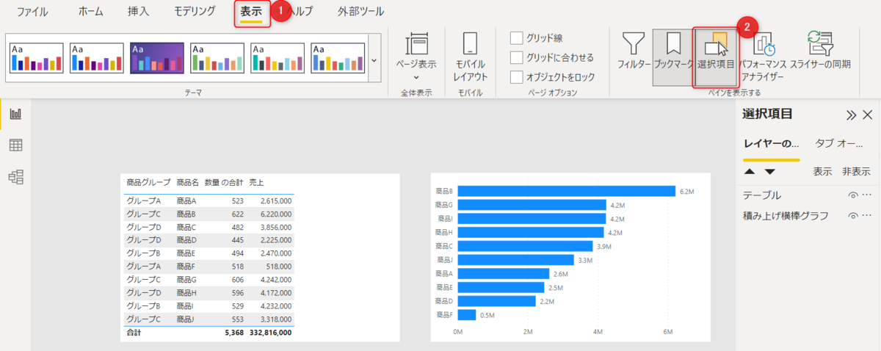Image resolution: width=881 pixels, height=351 pixels.
Task: Enable グリッドに合わせる checkbox
Action: (516, 57)
